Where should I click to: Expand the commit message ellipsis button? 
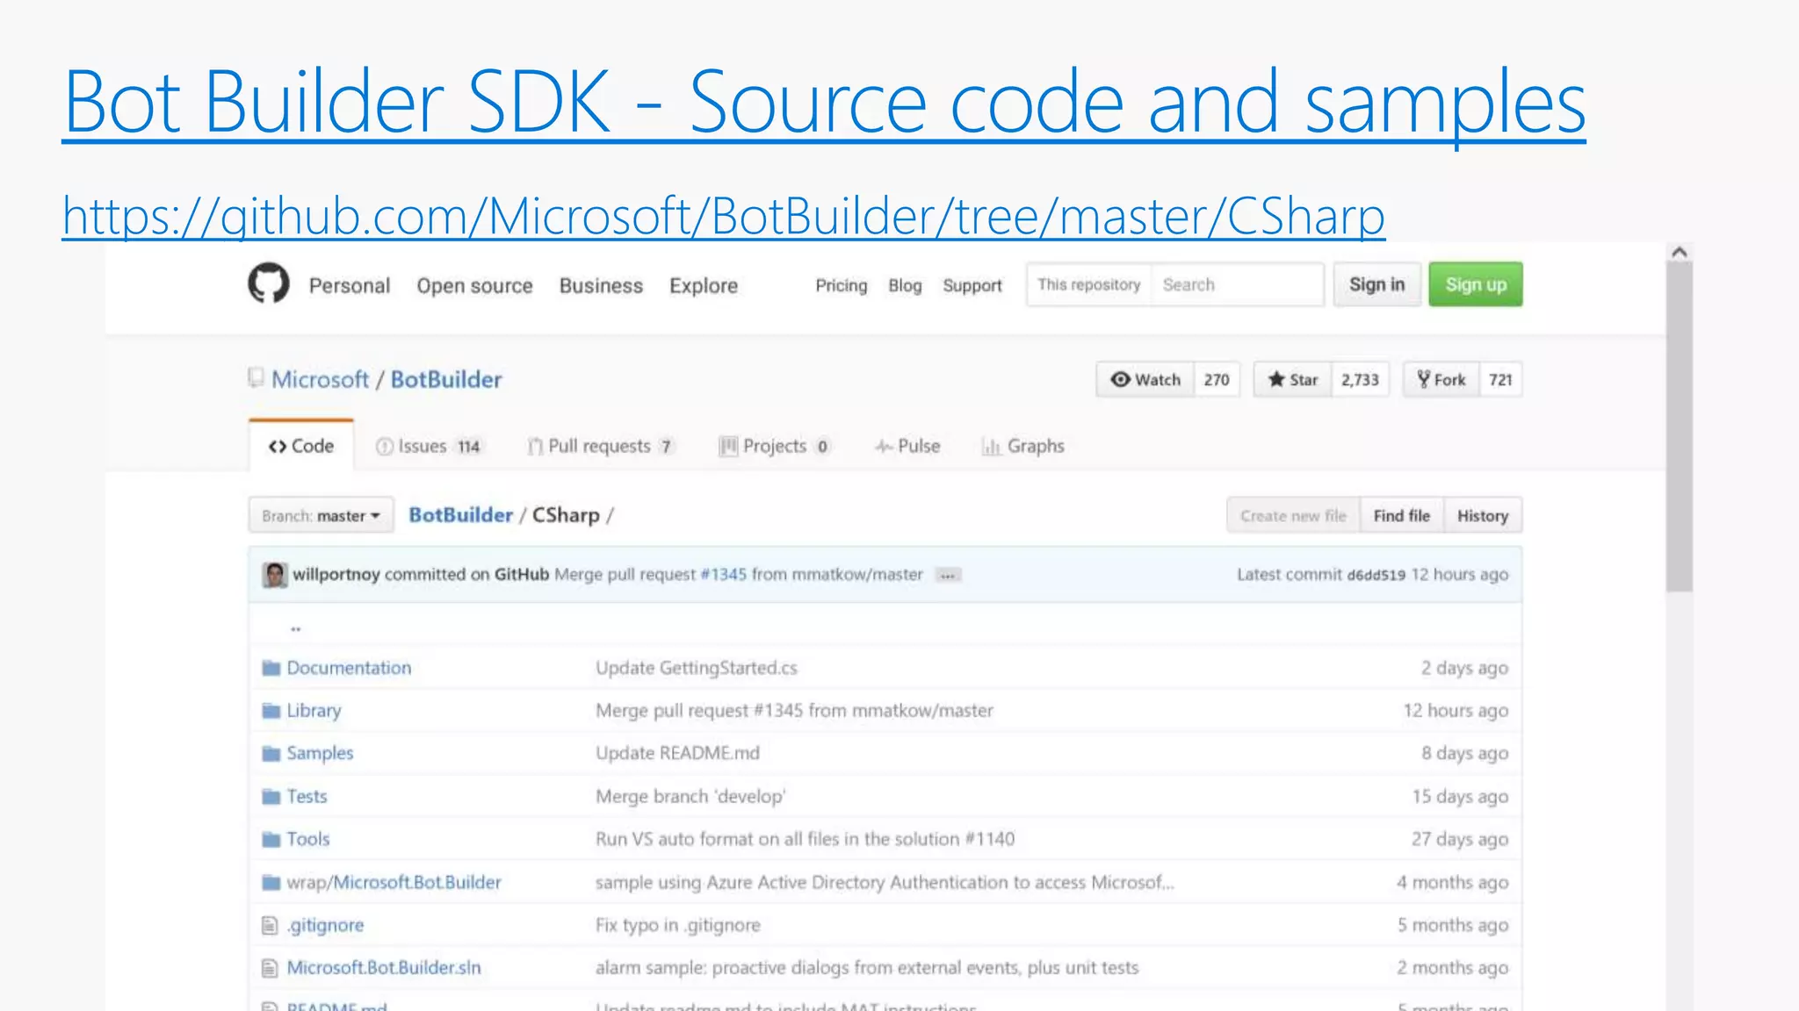click(947, 576)
